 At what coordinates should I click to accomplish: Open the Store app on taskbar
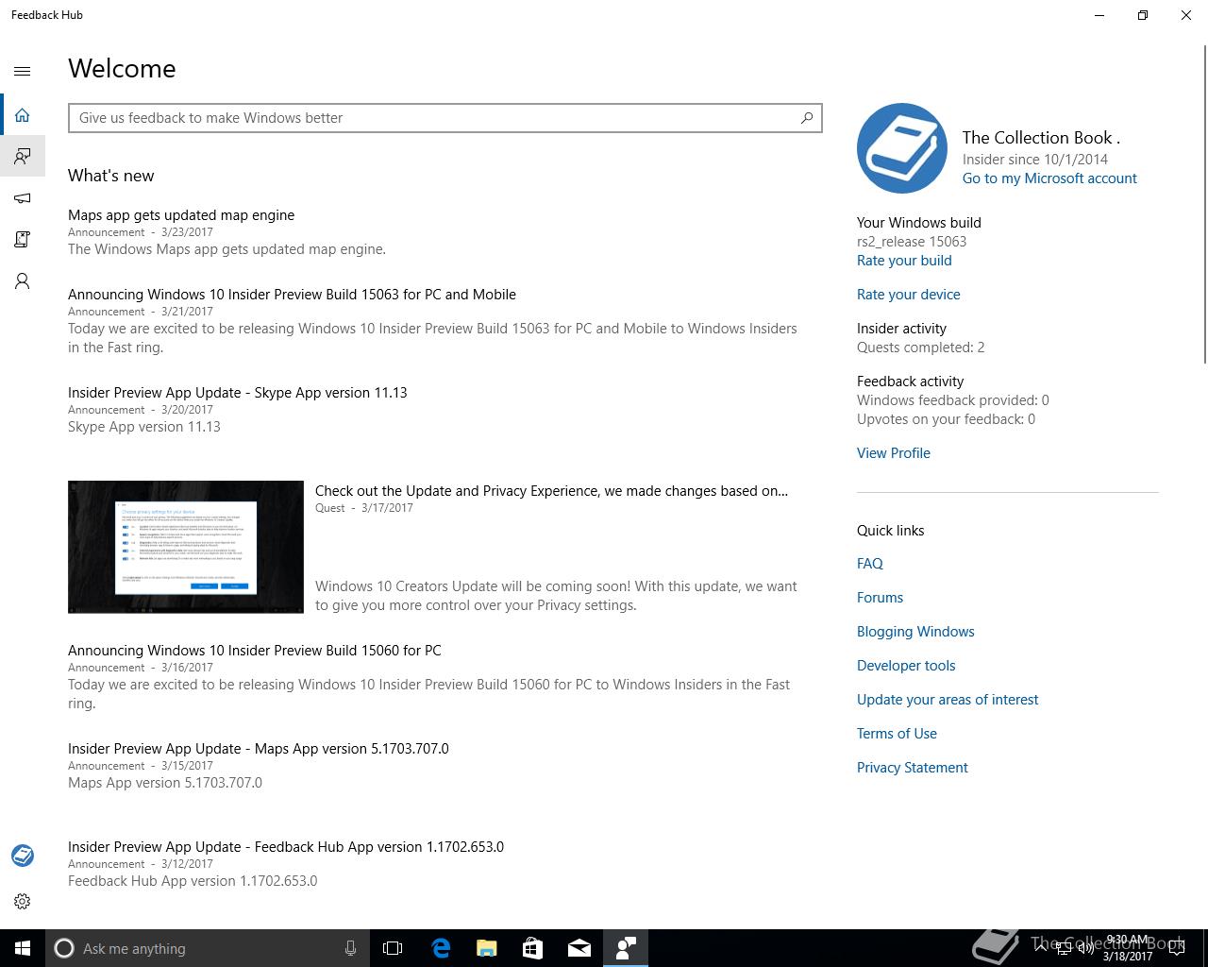pyautogui.click(x=533, y=948)
